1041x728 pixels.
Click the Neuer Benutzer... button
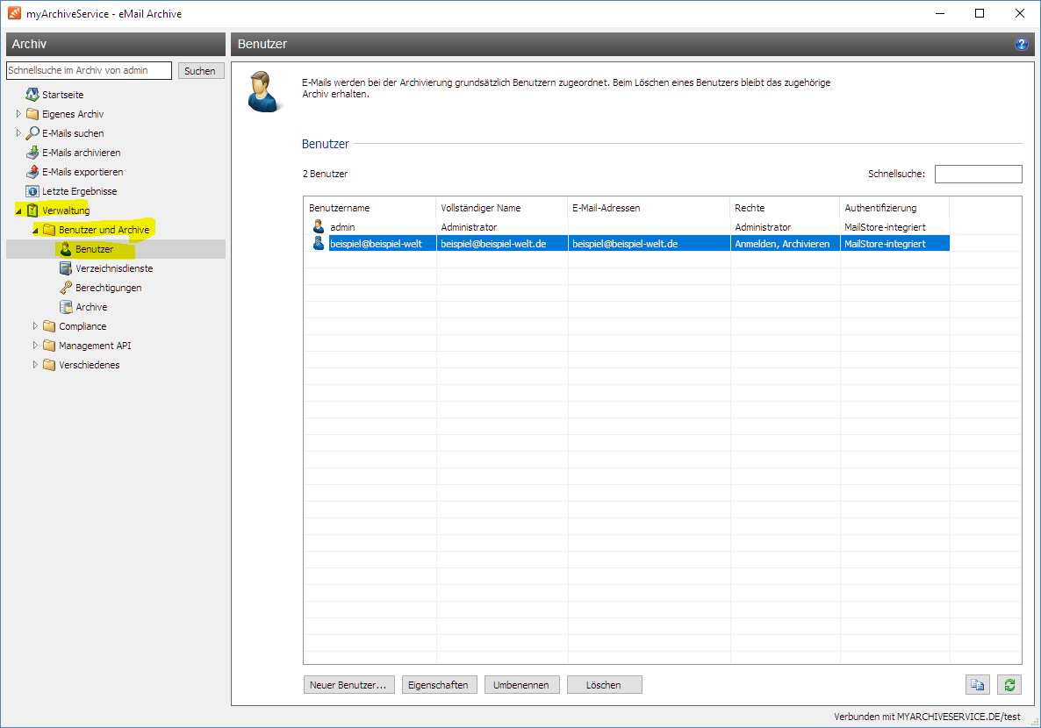(348, 685)
